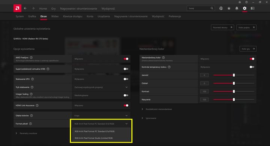Adjust the Odcień slider handle
This screenshot has width=270, height=146.
point(234,83)
